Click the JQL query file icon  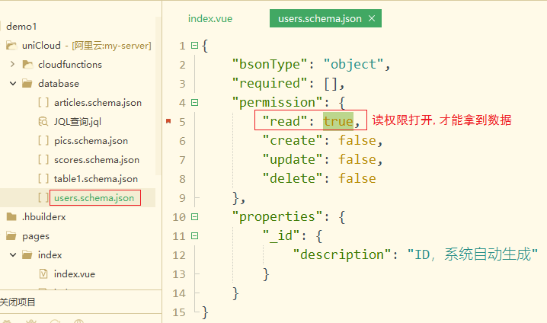point(43,121)
